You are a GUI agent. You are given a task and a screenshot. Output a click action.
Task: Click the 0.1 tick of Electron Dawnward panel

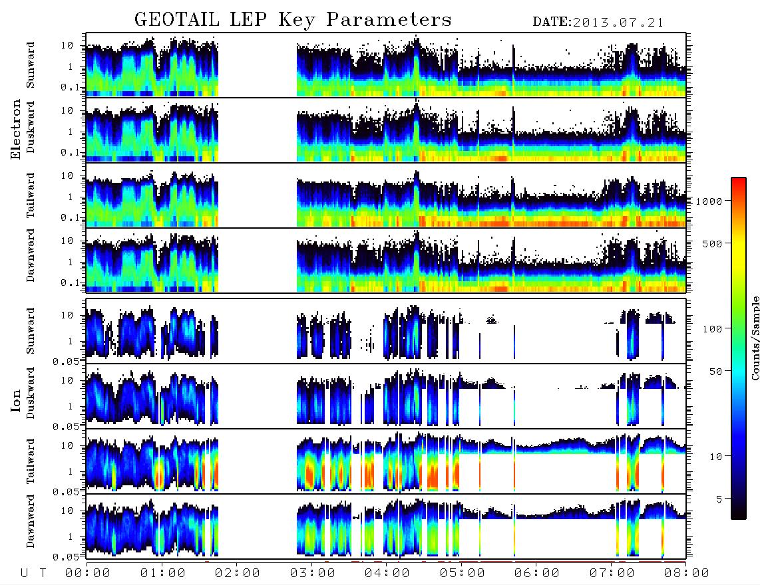coord(70,283)
